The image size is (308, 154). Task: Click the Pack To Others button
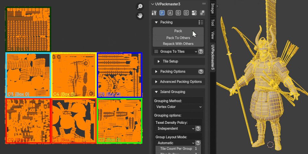point(178,38)
